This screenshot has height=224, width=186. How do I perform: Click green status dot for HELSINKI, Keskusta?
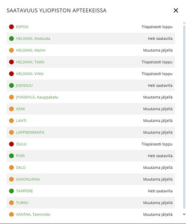(x=12, y=39)
